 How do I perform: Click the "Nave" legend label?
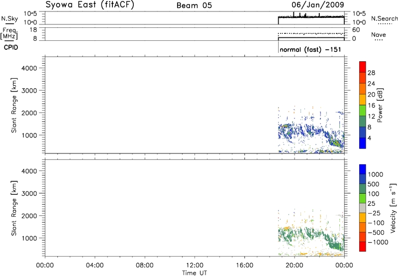(x=379, y=34)
